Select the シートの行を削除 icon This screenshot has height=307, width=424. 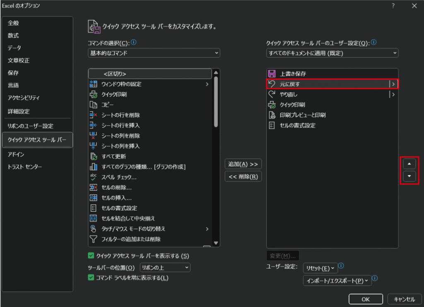pyautogui.click(x=93, y=115)
